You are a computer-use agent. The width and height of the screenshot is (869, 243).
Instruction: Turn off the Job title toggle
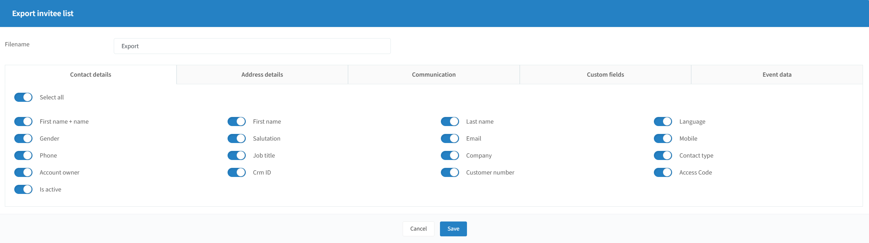click(x=236, y=155)
